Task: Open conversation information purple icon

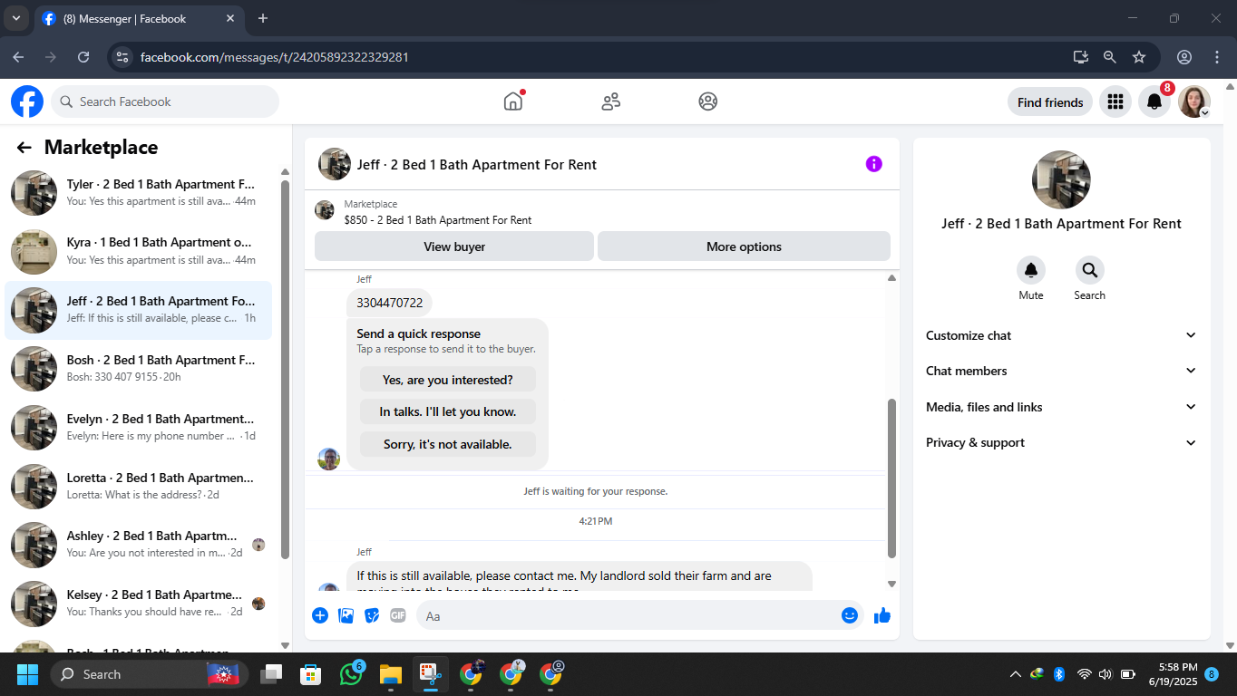Action: (874, 164)
